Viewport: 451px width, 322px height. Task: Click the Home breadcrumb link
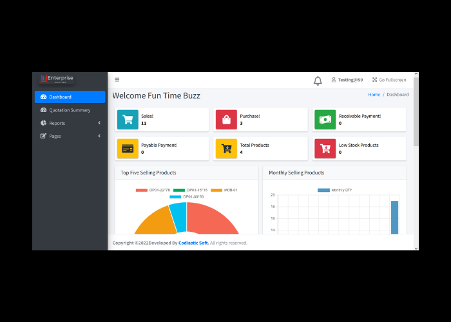tap(374, 95)
